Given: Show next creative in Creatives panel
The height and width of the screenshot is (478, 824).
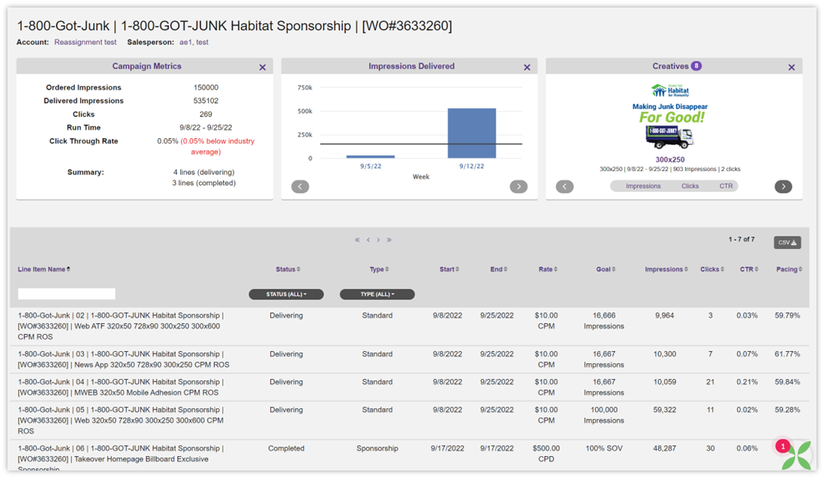Looking at the screenshot, I should coord(783,186).
